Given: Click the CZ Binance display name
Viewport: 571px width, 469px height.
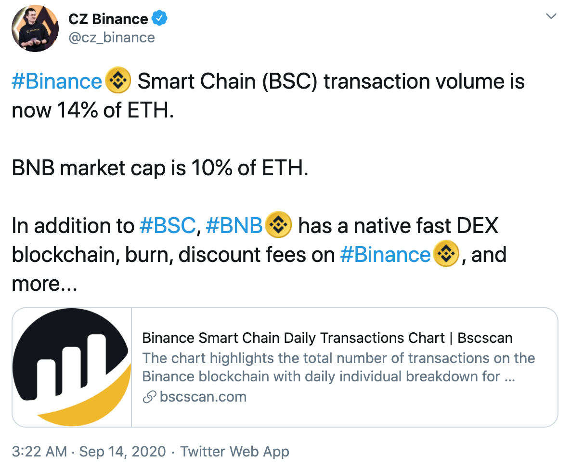Looking at the screenshot, I should (109, 19).
